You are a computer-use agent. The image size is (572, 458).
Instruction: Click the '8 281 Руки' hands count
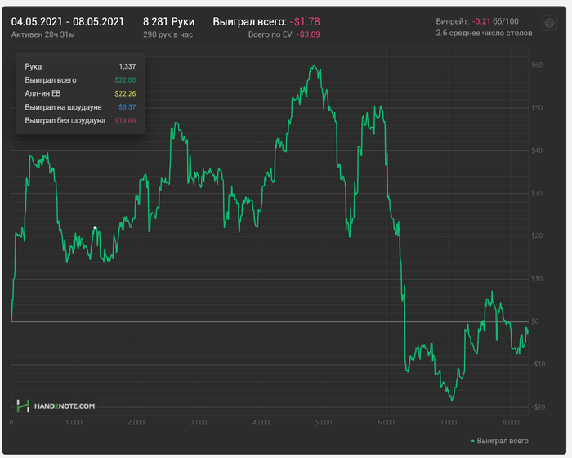pyautogui.click(x=168, y=21)
